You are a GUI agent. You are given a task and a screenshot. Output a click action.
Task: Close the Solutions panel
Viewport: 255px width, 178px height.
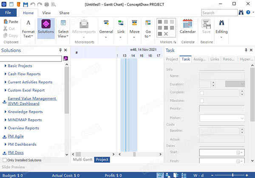pos(65,50)
